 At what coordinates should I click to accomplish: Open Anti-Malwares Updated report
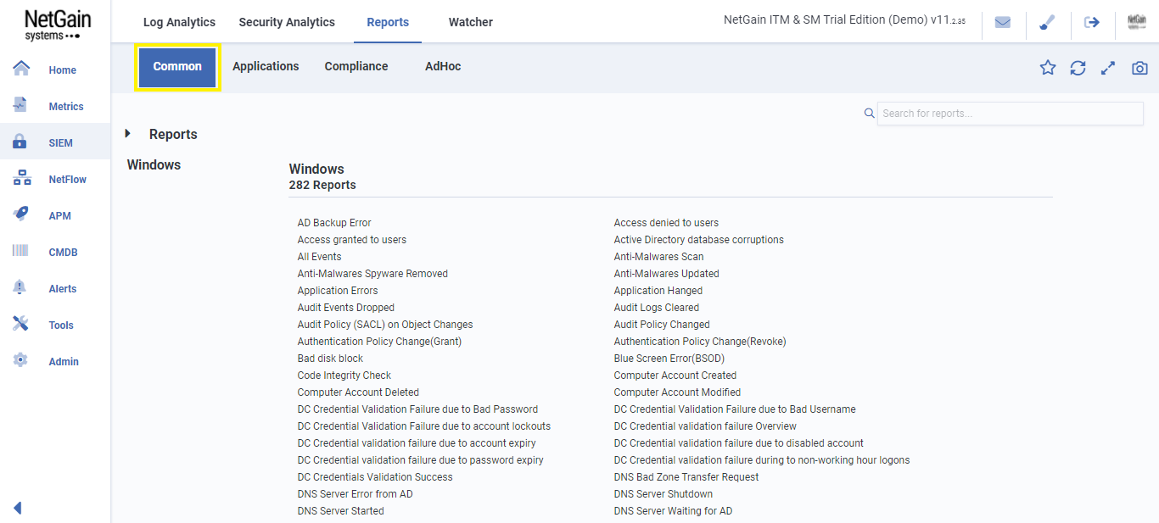667,274
